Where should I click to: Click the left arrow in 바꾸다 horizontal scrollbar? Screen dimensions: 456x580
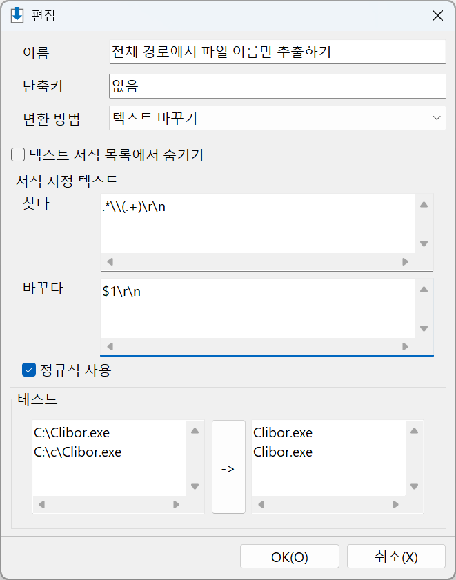click(x=110, y=347)
